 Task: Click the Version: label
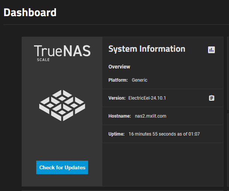[117, 98]
